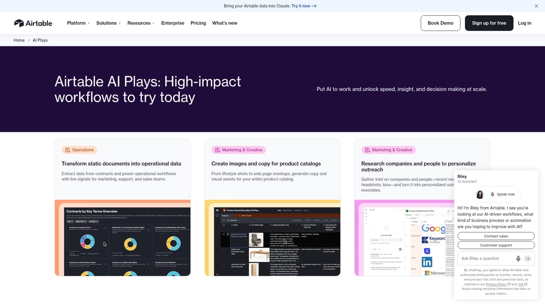Image resolution: width=545 pixels, height=306 pixels.
Task: Click Marketing & Creative tag on product catalogs card
Action: (x=239, y=150)
